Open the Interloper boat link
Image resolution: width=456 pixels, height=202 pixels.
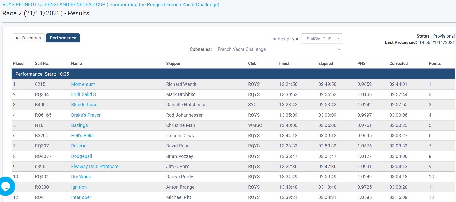coord(81,197)
